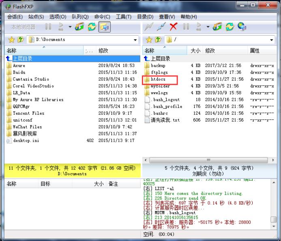Click the 本地浏览器 toolbar label
The width and height of the screenshot is (281, 241).
[24, 27]
